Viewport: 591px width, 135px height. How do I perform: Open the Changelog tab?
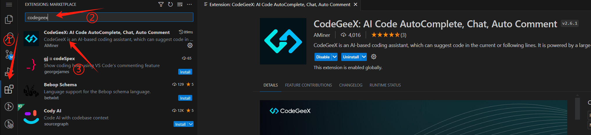(x=351, y=85)
